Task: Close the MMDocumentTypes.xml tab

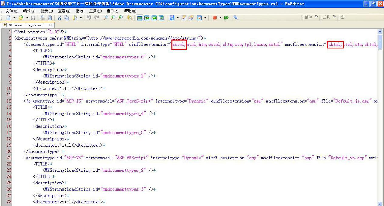Action: [50, 25]
